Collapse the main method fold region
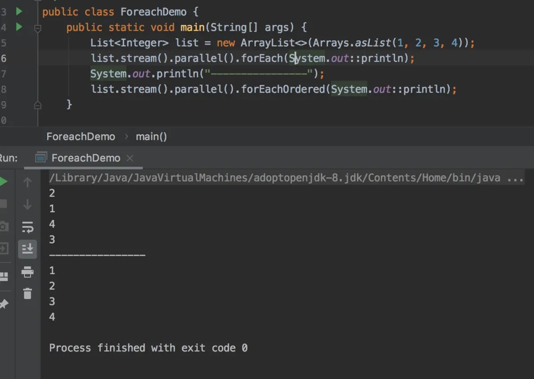Screen dimensions: 534x379 (38, 27)
